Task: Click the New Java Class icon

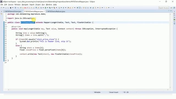Action: [64, 8]
